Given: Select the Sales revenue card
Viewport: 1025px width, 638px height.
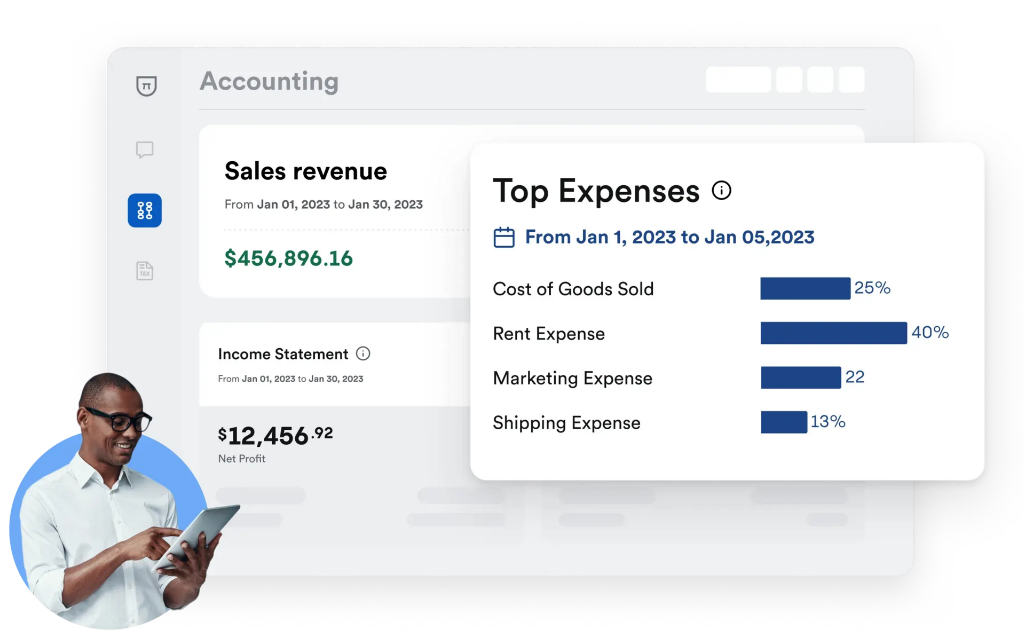Looking at the screenshot, I should point(305,171).
